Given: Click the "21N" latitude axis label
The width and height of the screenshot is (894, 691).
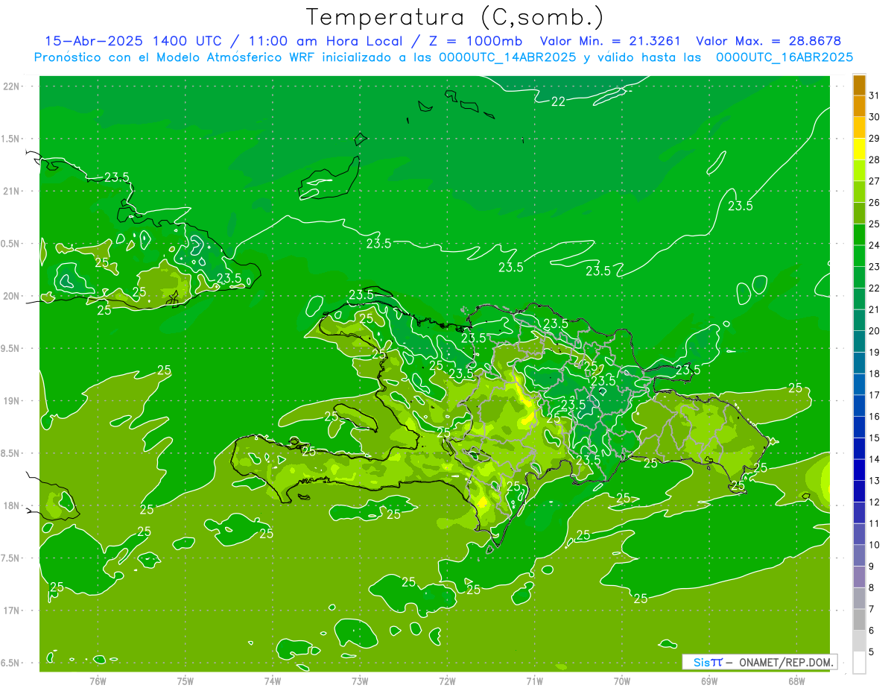Looking at the screenshot, I should (x=12, y=191).
